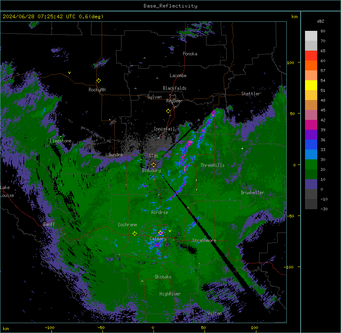Click the yellow V marker northeast of Calgary
Image resolution: width=341 pixels, height=333 pixels.
tap(170, 231)
